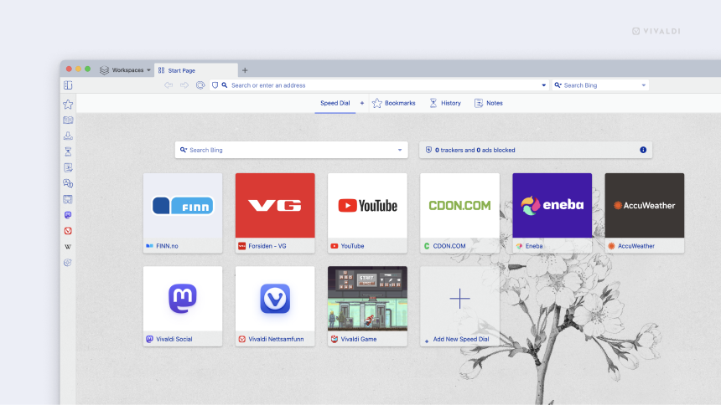Screen dimensions: 721x405
Task: Switch to the Notes tab
Action: (488, 103)
